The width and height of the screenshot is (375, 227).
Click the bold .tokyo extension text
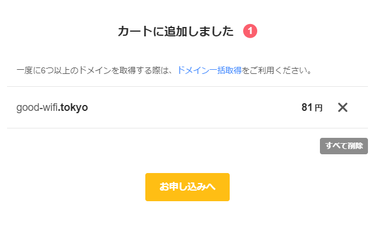pyautogui.click(x=73, y=107)
